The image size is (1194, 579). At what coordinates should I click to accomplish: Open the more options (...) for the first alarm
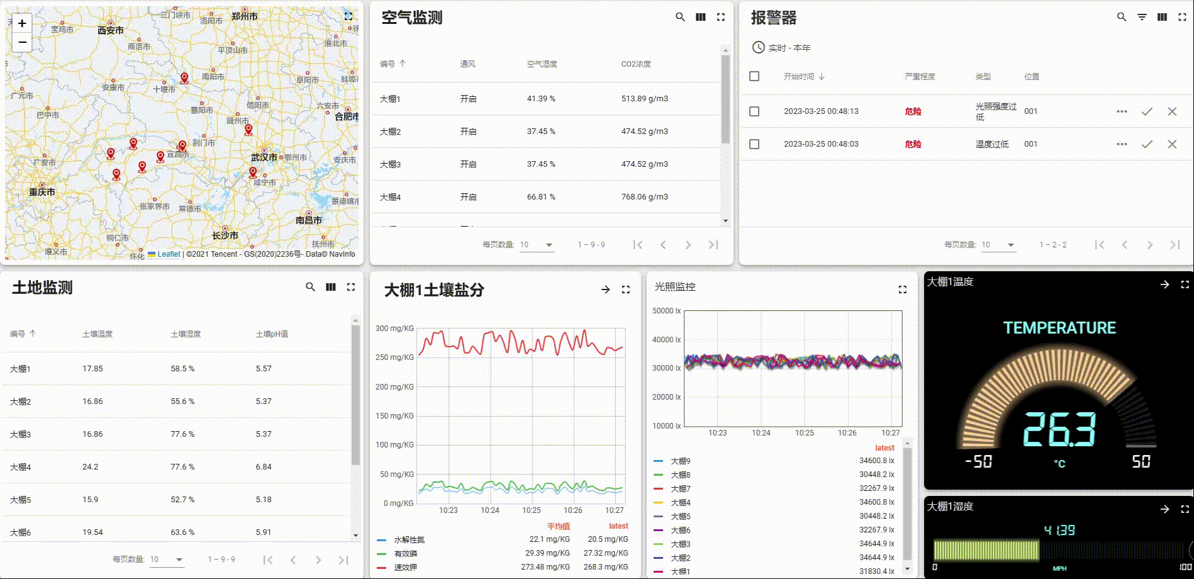(1121, 111)
